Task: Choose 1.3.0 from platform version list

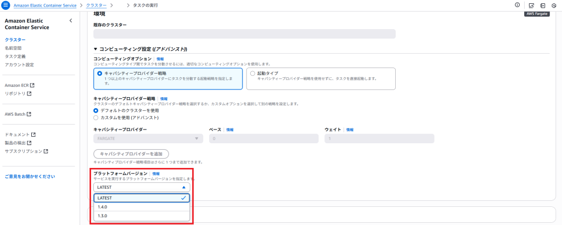Action: (x=142, y=216)
